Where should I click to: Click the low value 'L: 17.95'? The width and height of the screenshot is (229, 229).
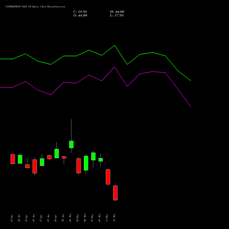pos(117,16)
